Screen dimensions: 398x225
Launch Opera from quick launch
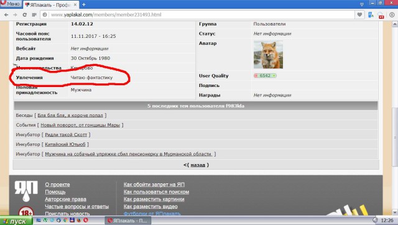(x=86, y=220)
